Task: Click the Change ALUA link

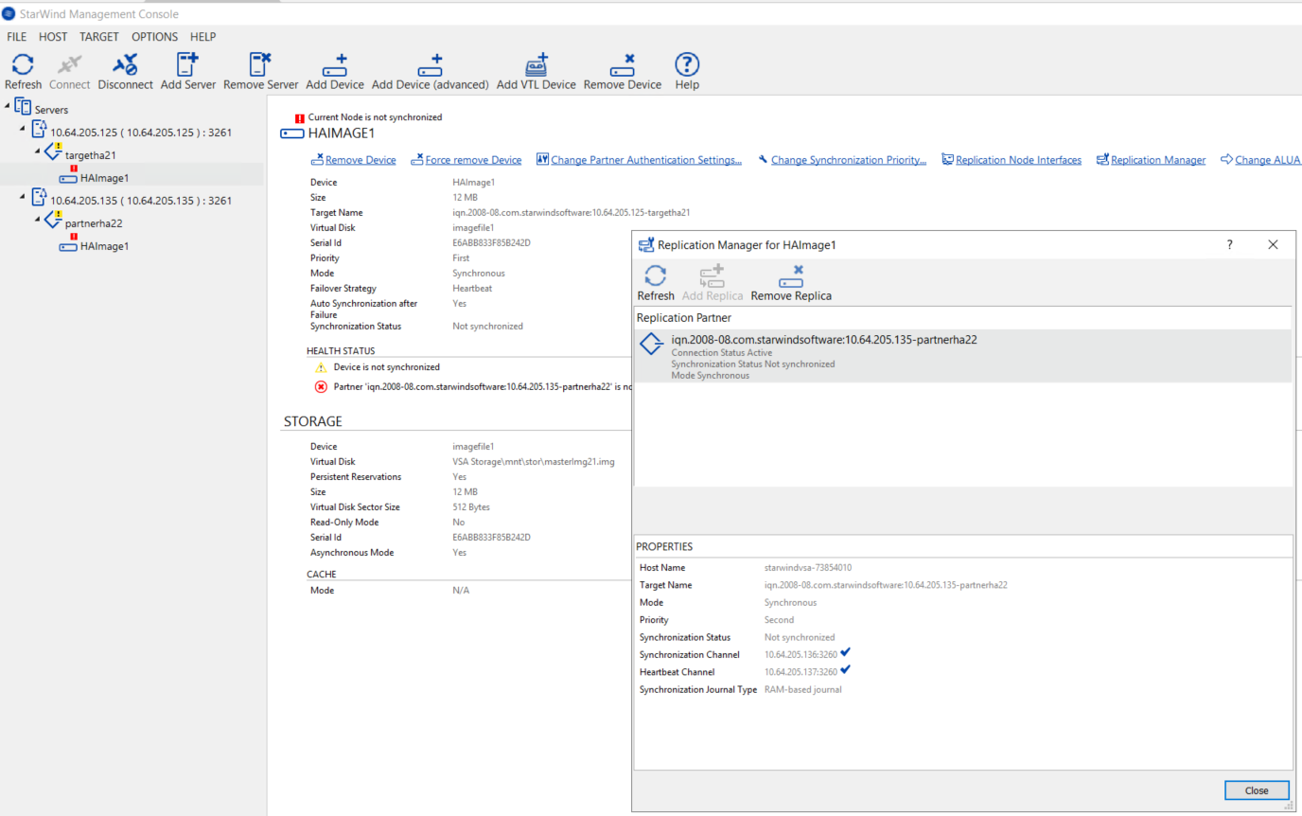Action: coord(1268,160)
